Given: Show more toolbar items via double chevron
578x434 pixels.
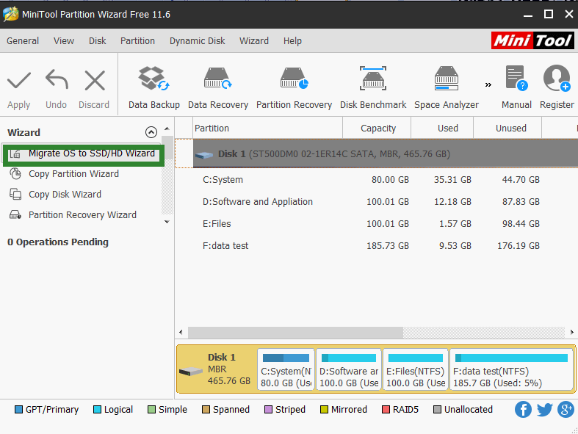Looking at the screenshot, I should [x=488, y=84].
